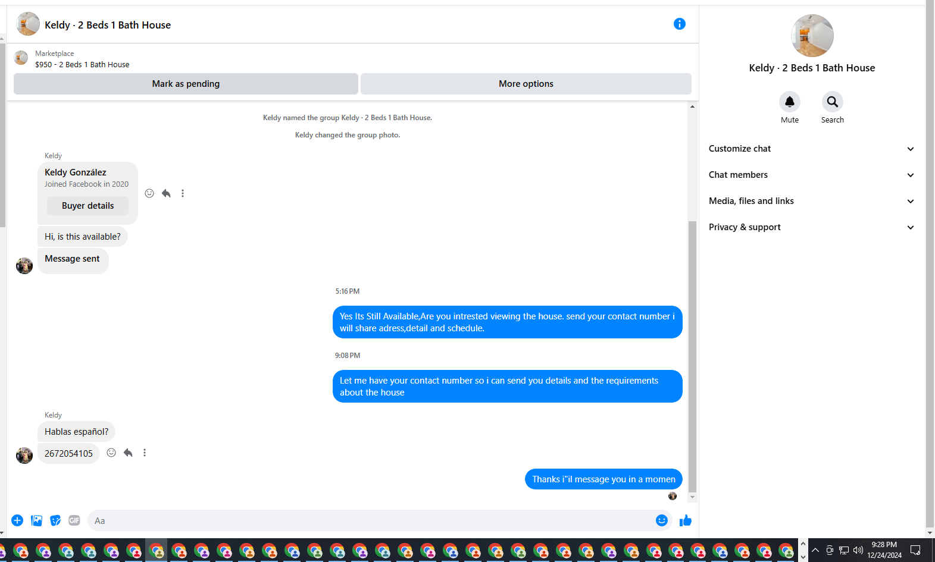Open conversation information with the blue info icon
This screenshot has width=935, height=562.
tap(679, 24)
